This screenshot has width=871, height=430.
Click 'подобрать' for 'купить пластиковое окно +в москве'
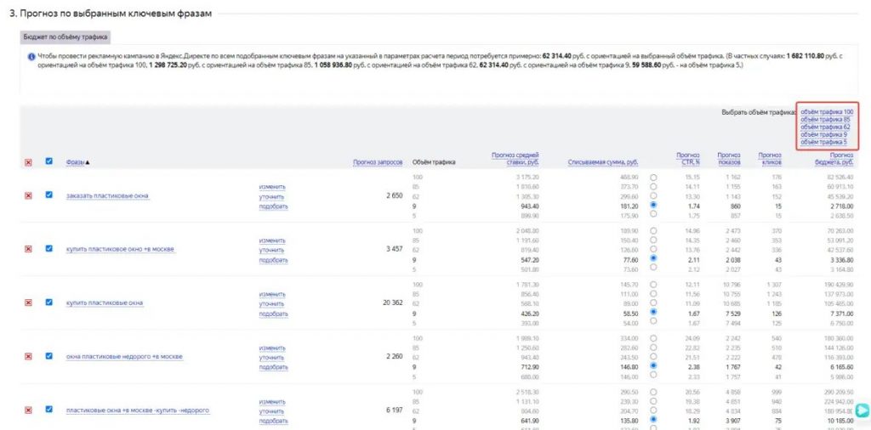273,260
